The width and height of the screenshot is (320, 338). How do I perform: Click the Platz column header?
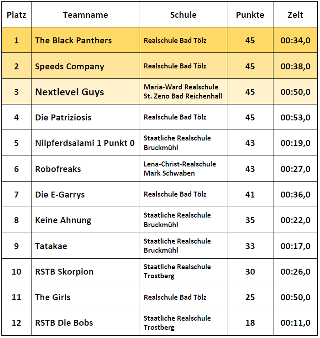coord(16,15)
